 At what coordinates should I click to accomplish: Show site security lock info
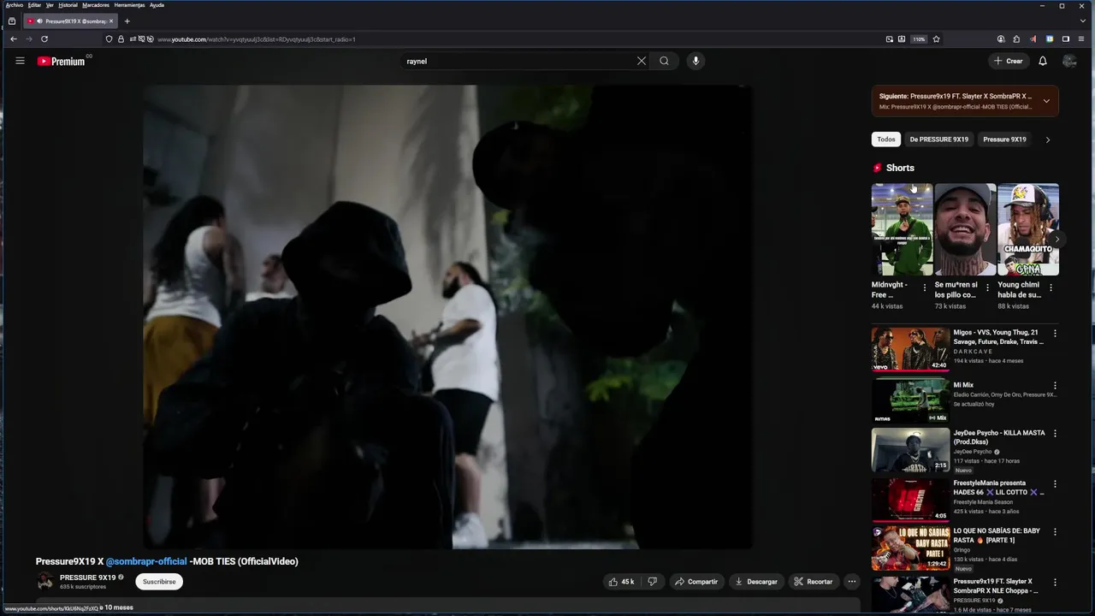(121, 38)
